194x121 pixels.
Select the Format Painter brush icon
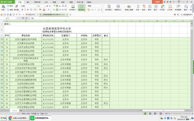[x=16, y=6]
